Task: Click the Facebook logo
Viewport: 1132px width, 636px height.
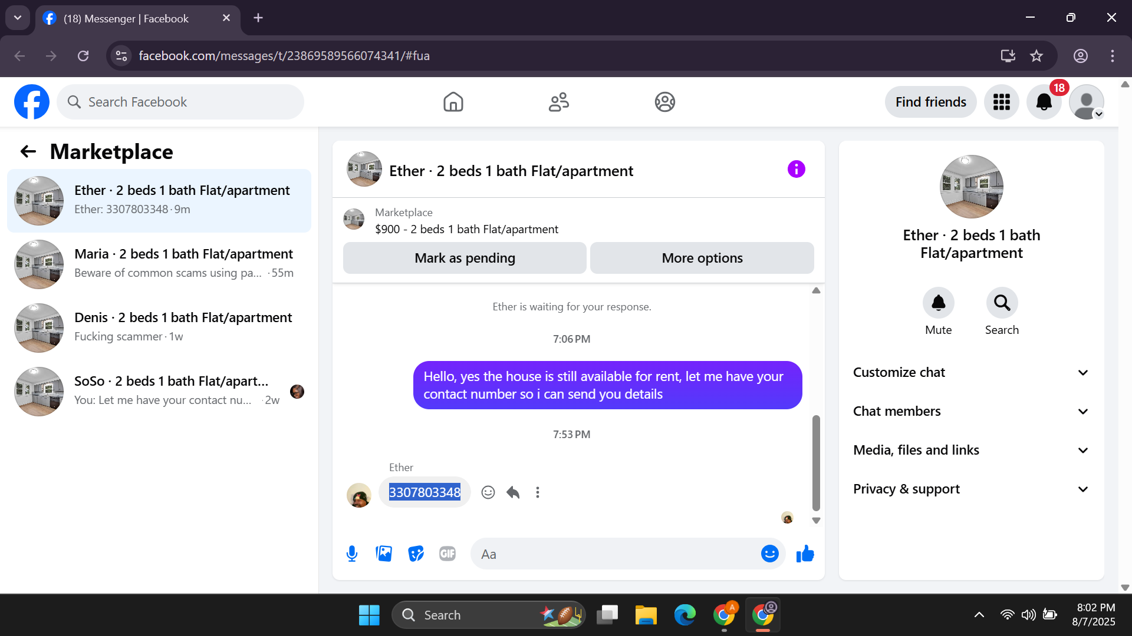Action: (x=32, y=102)
